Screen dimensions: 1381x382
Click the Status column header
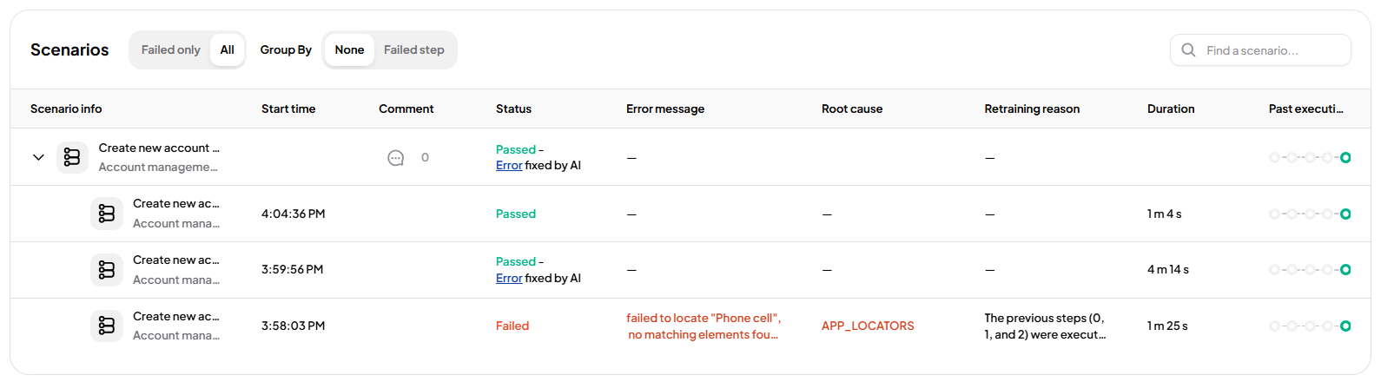pos(513,109)
